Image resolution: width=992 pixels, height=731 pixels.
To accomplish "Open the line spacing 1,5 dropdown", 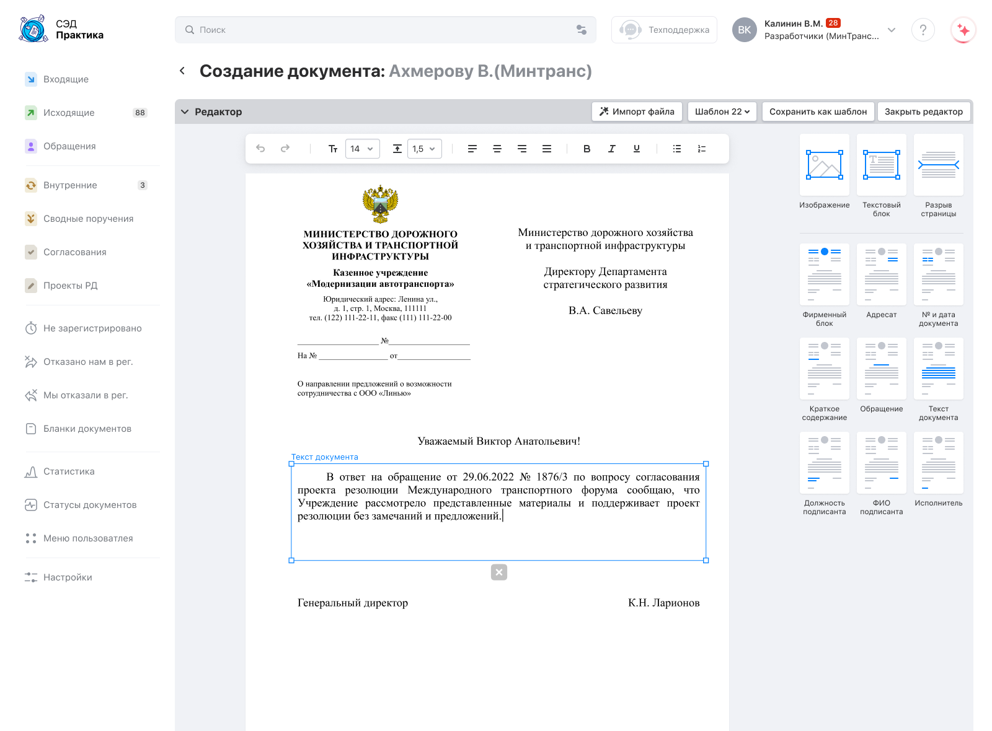I will pyautogui.click(x=425, y=149).
